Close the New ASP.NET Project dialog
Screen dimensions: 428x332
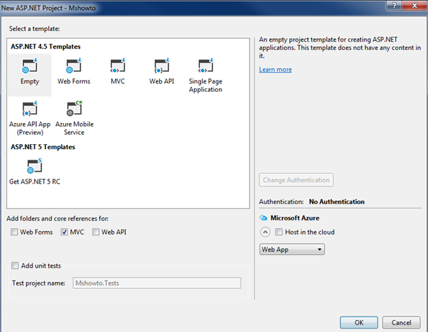pos(415,6)
